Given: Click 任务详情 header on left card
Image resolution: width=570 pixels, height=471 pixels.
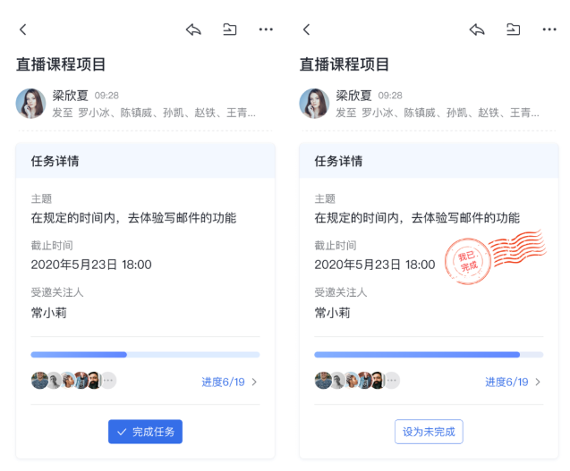Looking at the screenshot, I should pyautogui.click(x=55, y=161).
